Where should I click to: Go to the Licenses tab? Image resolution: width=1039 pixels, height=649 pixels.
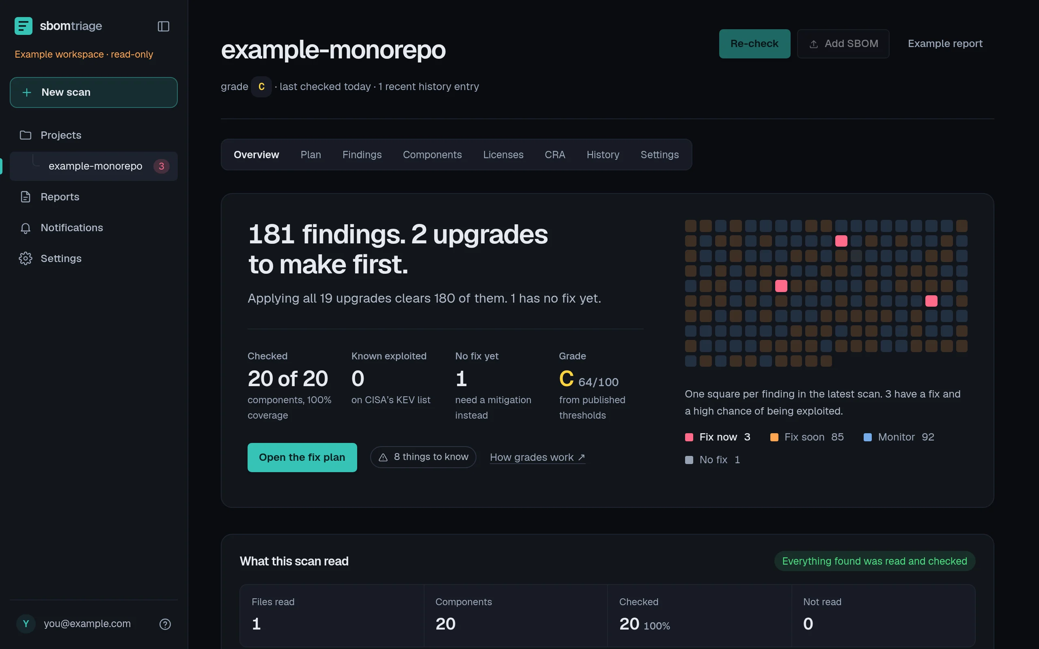(503, 155)
